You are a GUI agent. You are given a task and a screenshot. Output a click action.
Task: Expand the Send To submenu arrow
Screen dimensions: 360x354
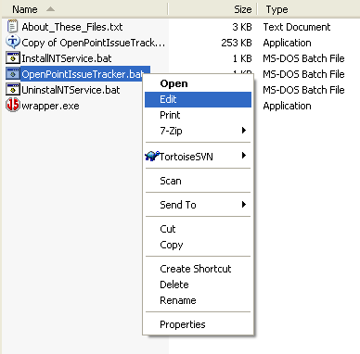coord(244,204)
